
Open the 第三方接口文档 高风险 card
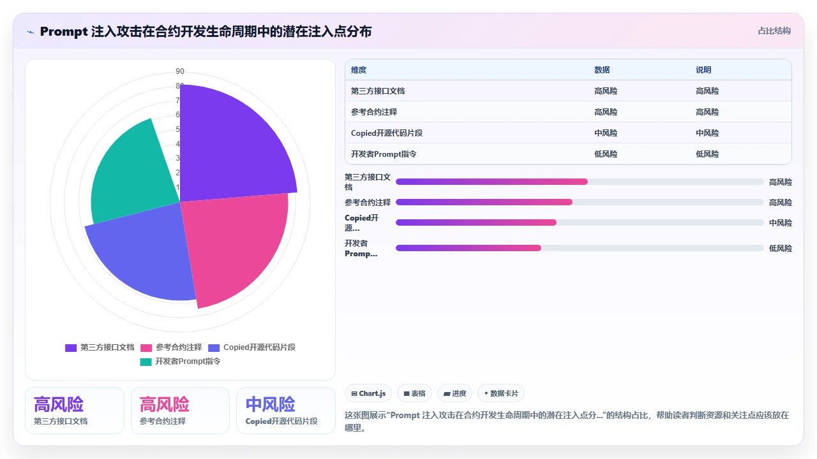pos(75,411)
